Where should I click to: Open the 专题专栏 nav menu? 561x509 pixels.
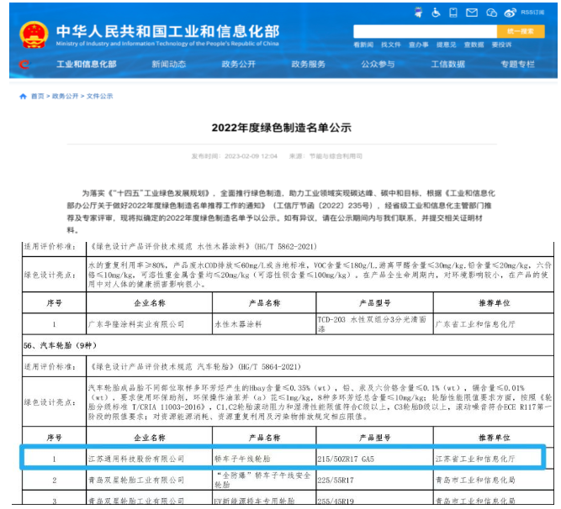(x=518, y=65)
